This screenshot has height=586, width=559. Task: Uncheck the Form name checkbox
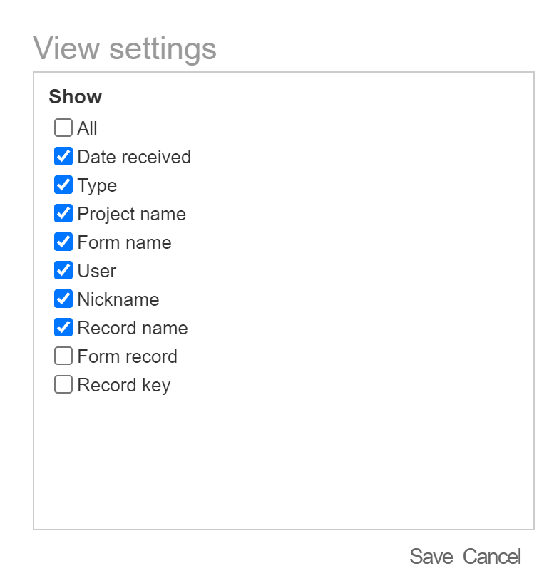63,242
